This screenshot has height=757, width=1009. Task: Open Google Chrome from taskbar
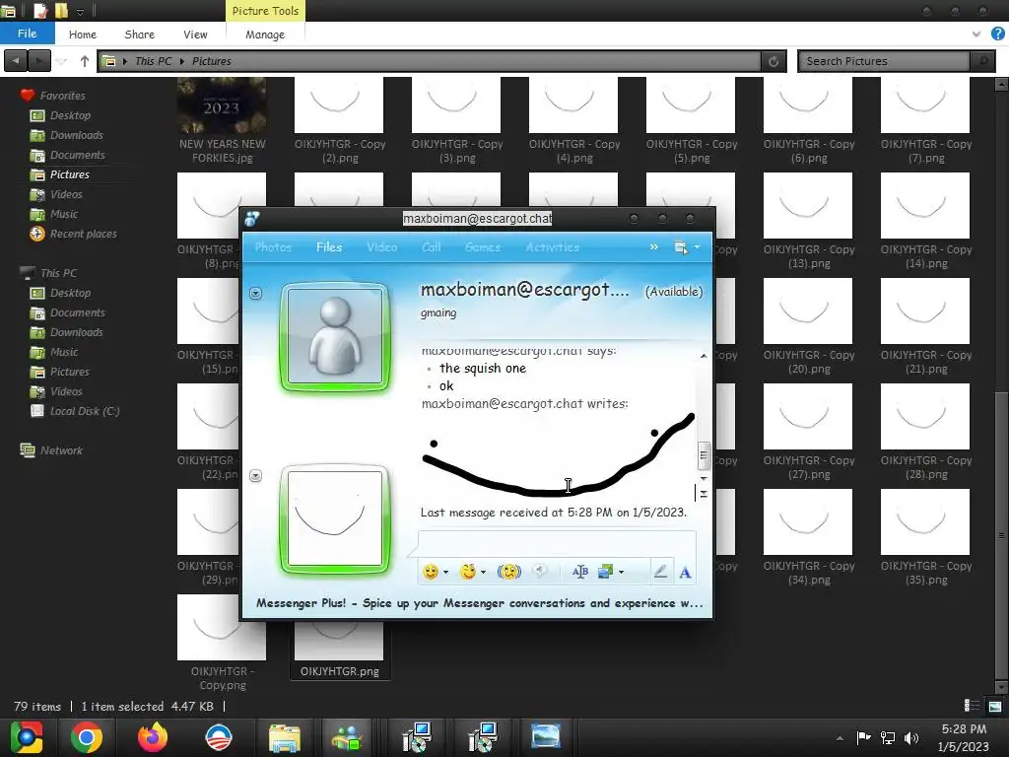(87, 737)
